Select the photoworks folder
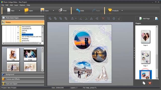 25,40
